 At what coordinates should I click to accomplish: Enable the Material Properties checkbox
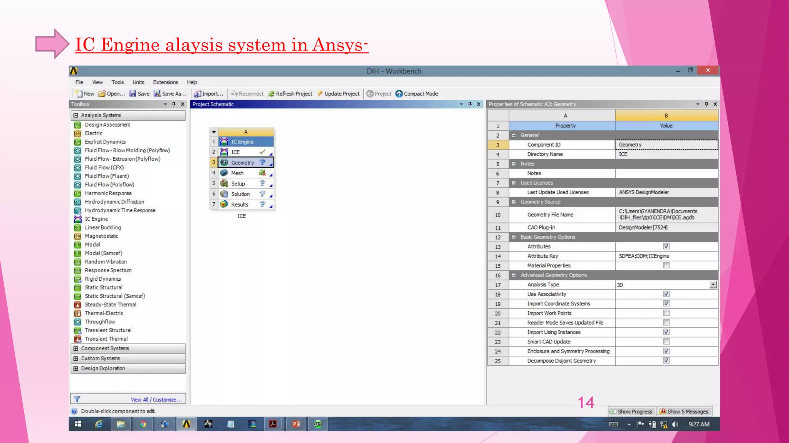(666, 265)
